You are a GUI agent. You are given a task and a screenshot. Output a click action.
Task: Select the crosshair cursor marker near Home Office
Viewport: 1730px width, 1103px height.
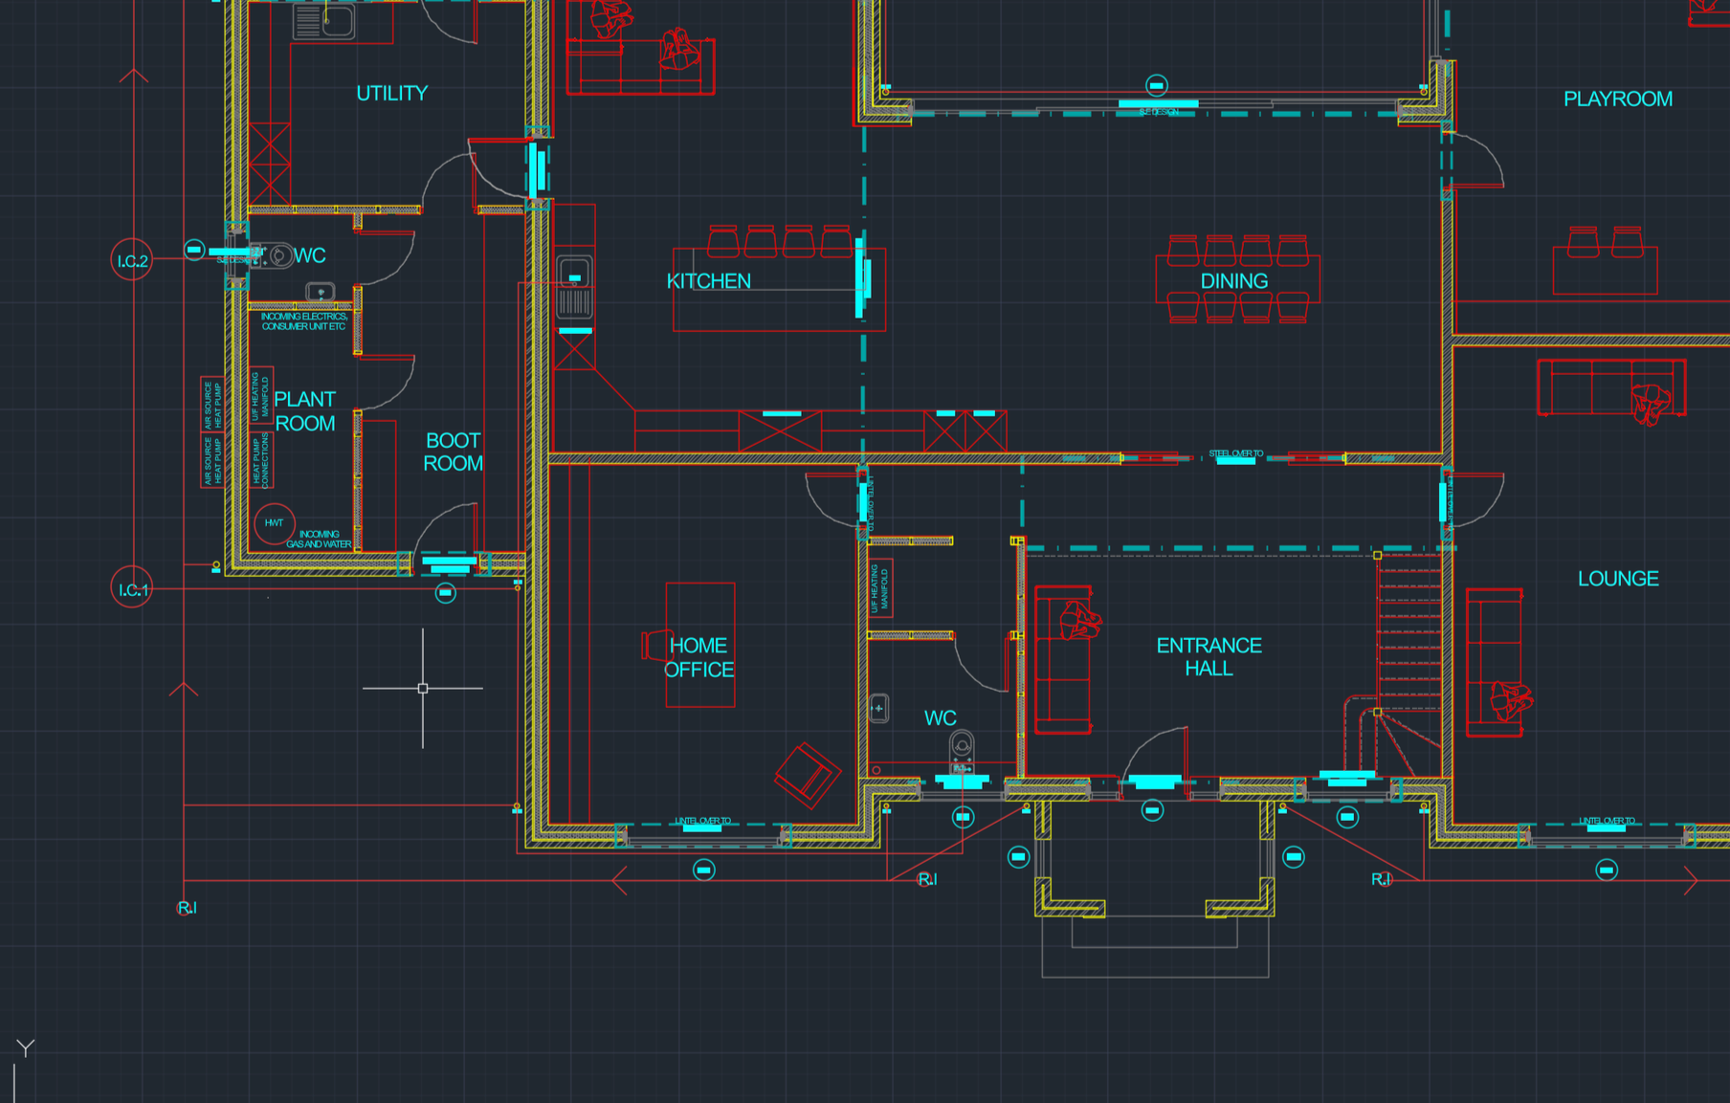click(x=424, y=688)
